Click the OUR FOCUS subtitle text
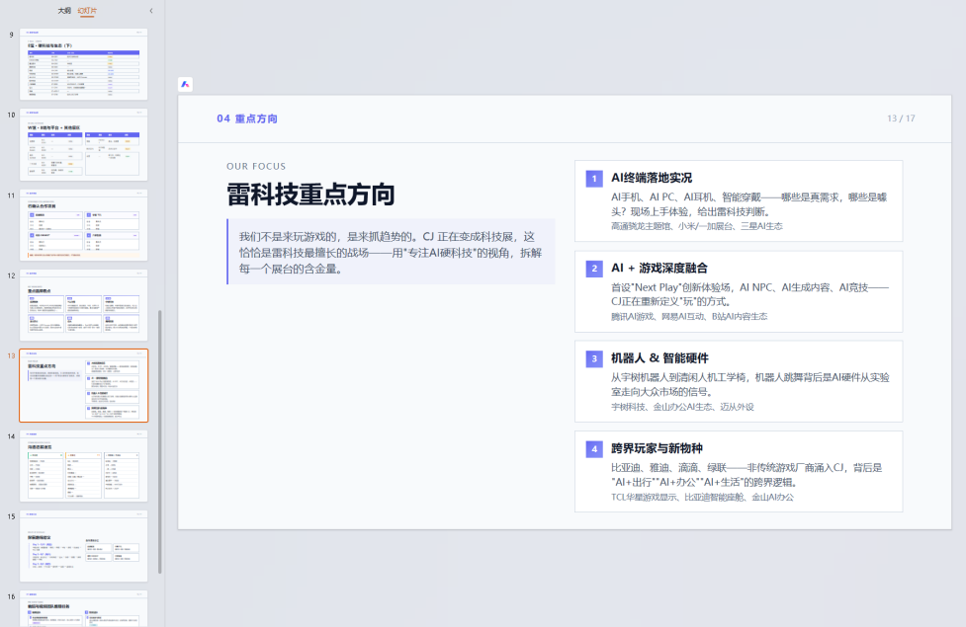The image size is (966, 627). coord(256,166)
